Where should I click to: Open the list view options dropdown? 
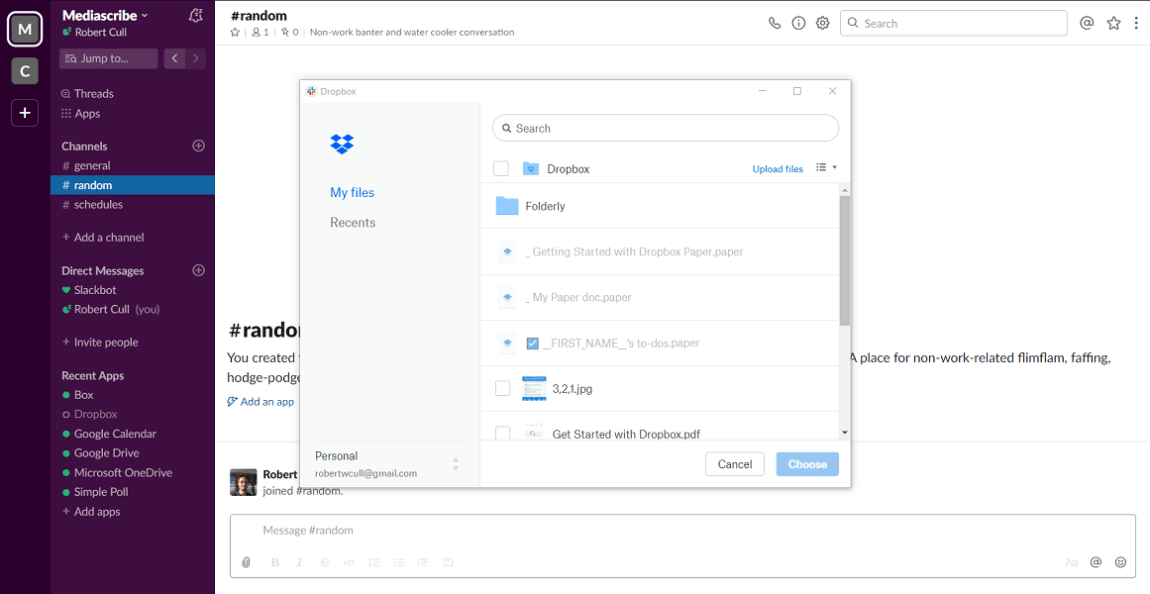826,168
